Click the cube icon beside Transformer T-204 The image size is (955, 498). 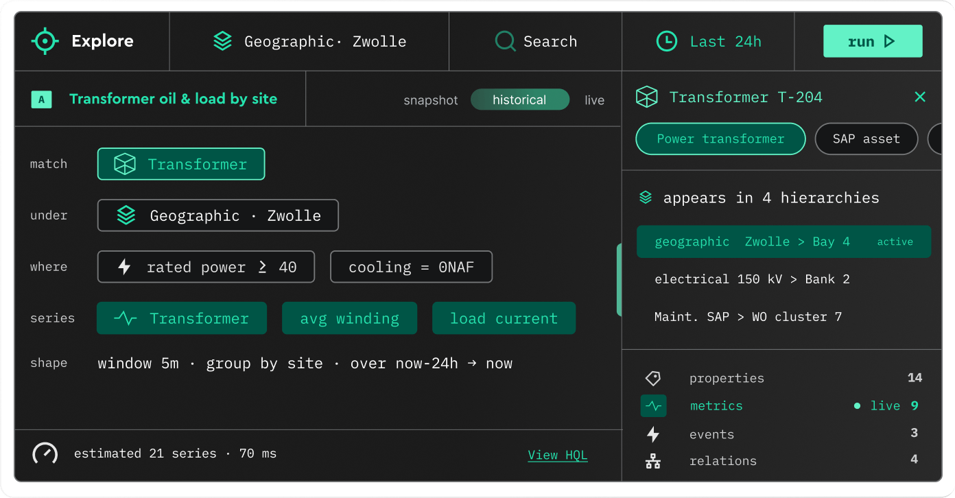(x=646, y=97)
